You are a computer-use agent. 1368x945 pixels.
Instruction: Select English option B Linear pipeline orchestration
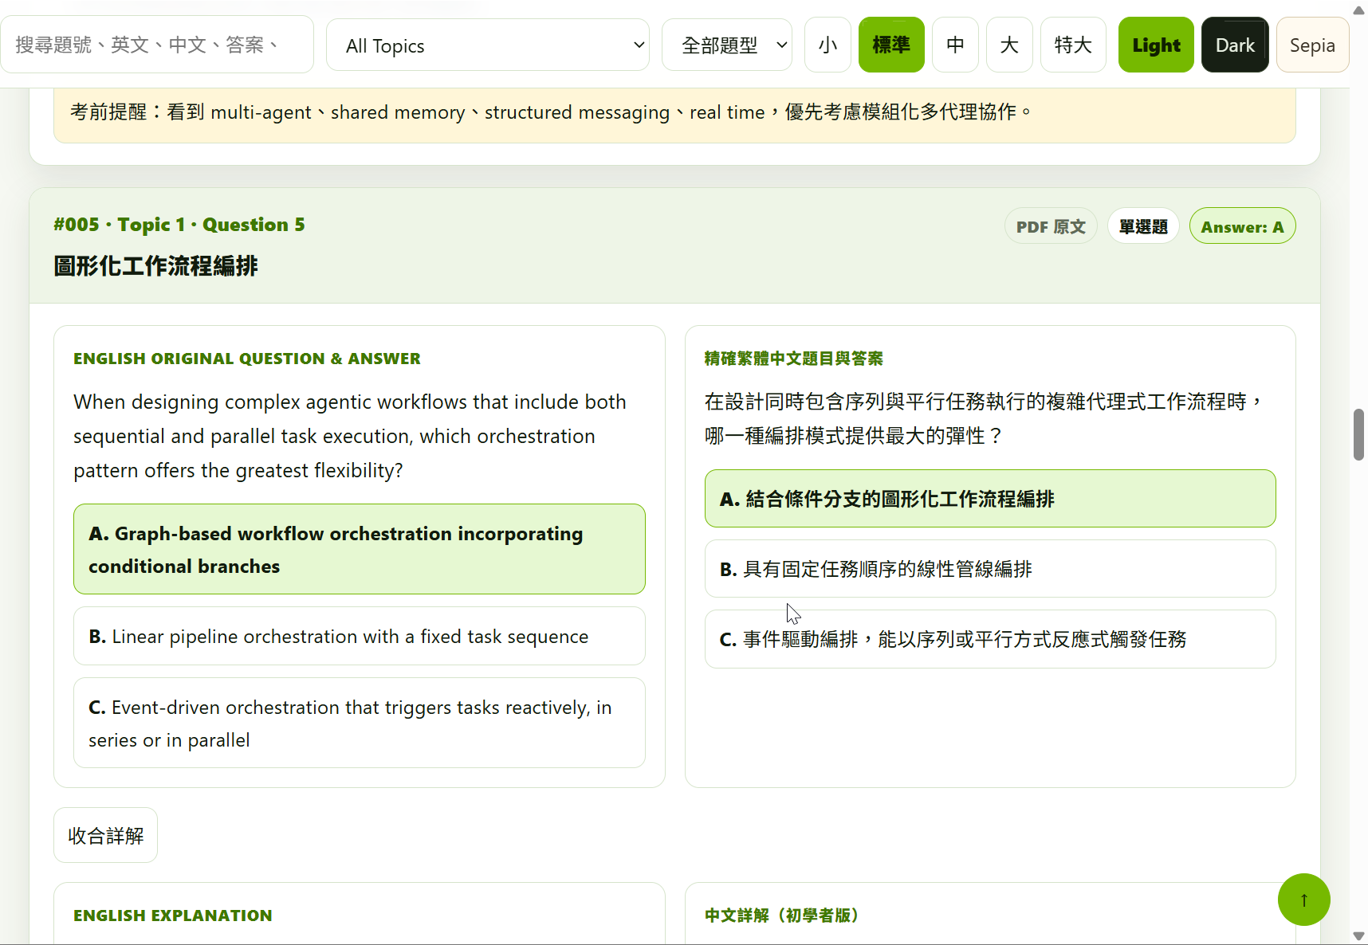click(360, 636)
